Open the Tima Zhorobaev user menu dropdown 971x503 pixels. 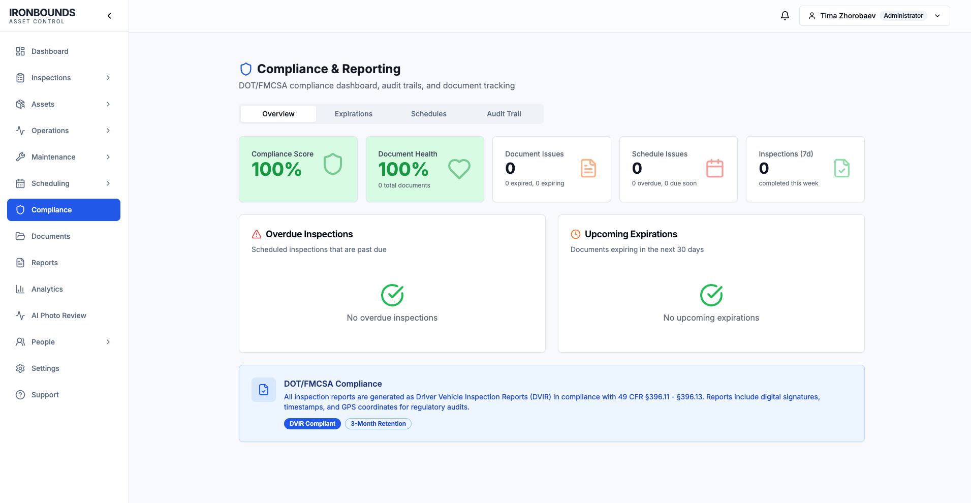click(874, 16)
